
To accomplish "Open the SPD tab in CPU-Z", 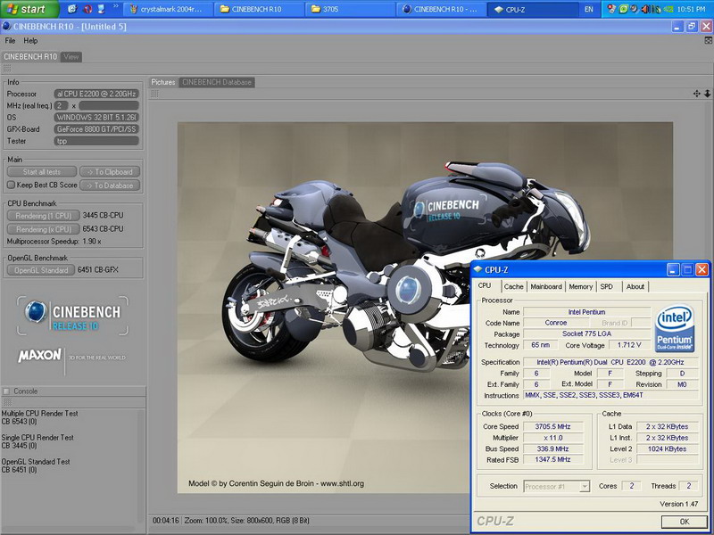I will (607, 286).
